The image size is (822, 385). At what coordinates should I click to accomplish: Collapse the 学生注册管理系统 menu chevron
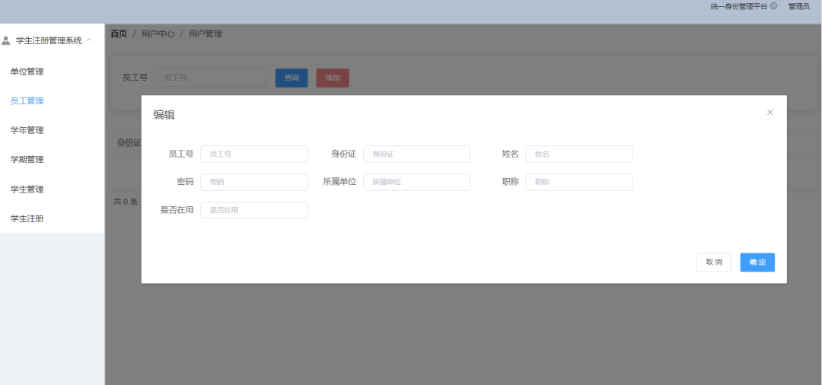click(89, 40)
